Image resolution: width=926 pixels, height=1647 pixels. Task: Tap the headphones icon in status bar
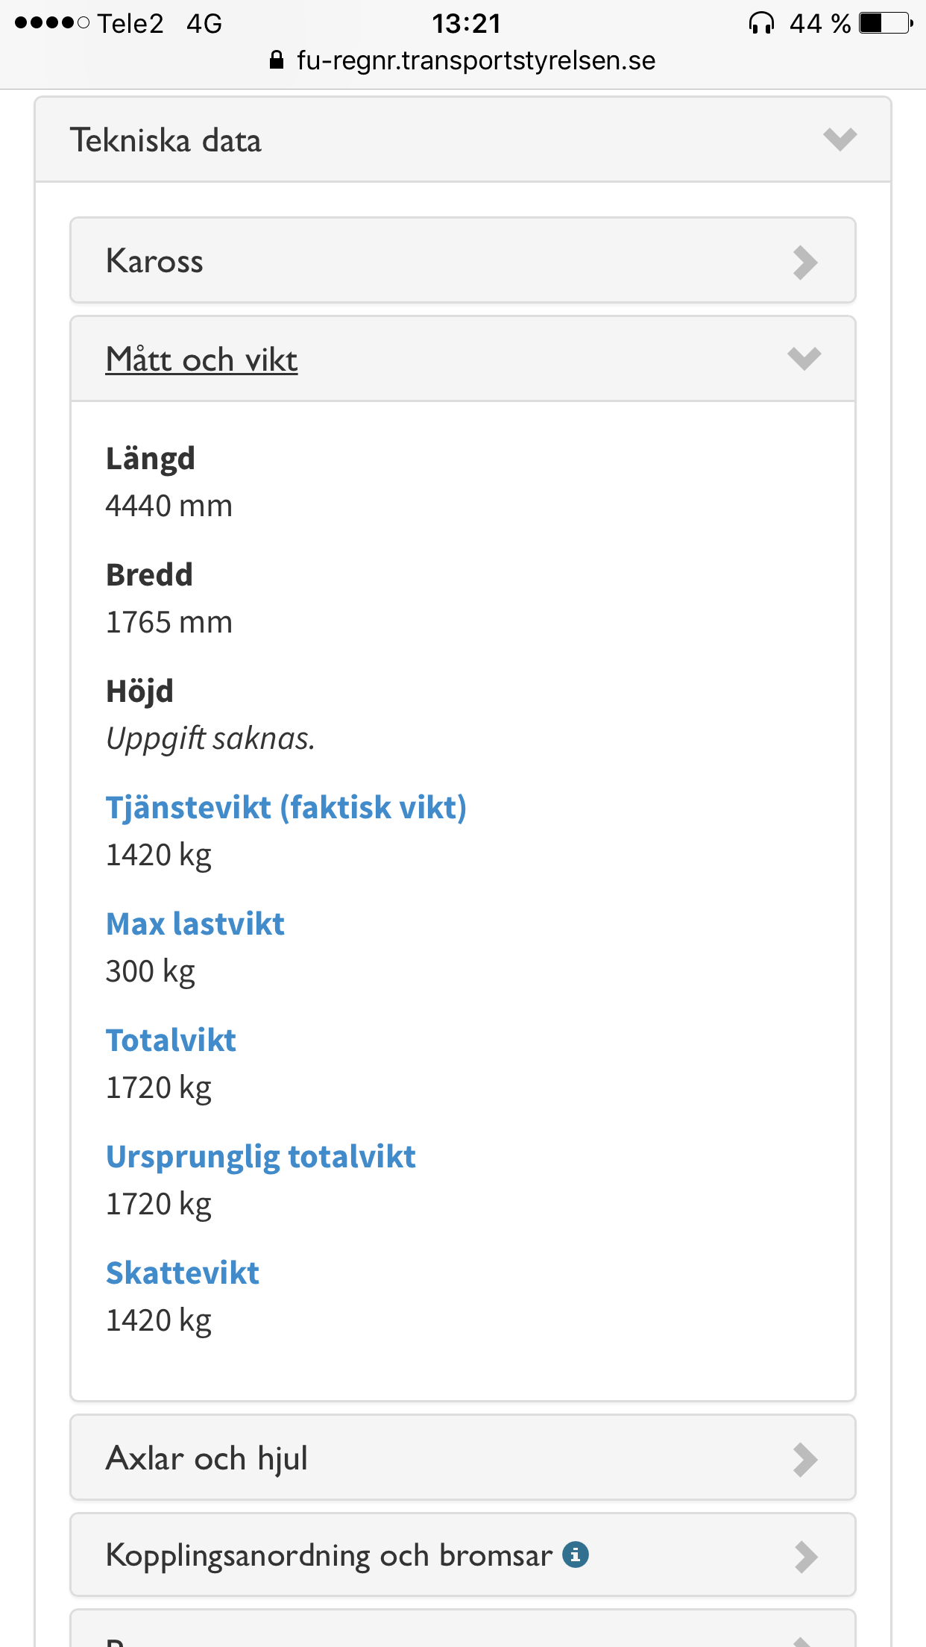click(761, 24)
